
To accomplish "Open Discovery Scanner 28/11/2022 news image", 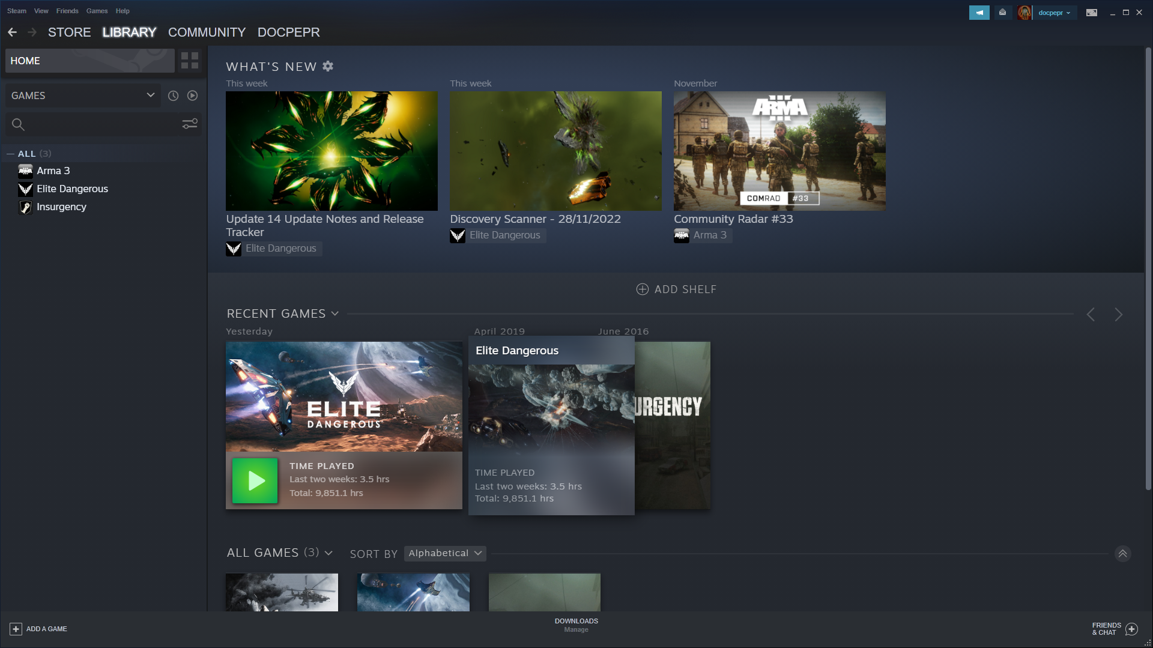I will [555, 151].
